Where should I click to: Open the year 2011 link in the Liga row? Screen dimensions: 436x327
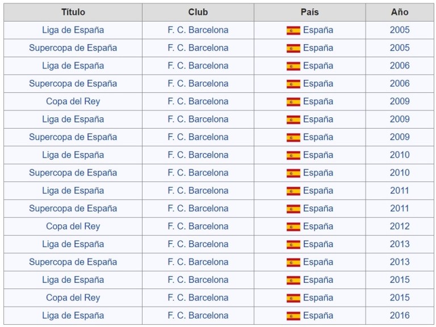pos(400,191)
